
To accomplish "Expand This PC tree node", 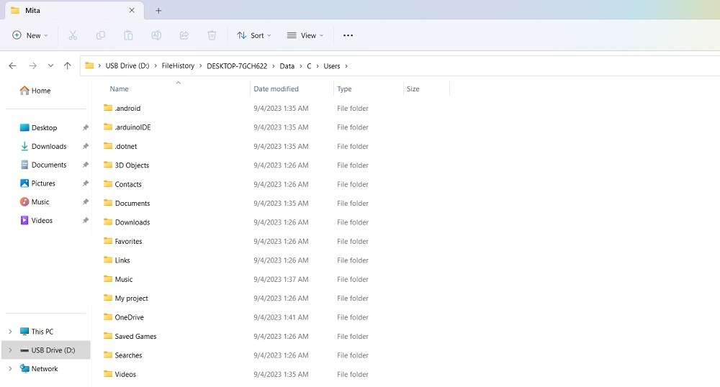I will (x=10, y=332).
